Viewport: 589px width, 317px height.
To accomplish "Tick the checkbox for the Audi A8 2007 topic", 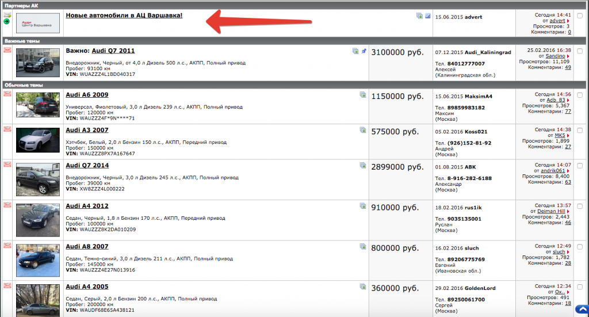I will pos(580,247).
